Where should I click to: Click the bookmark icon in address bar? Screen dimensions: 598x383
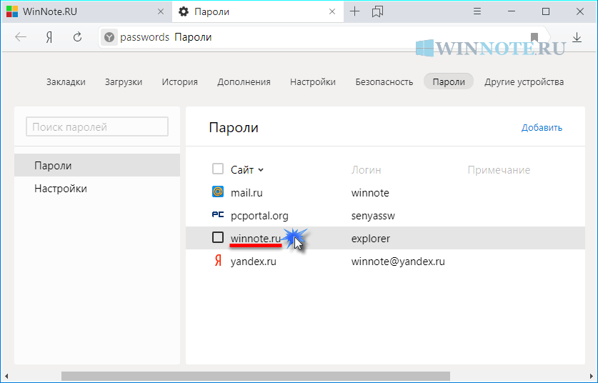[534, 37]
